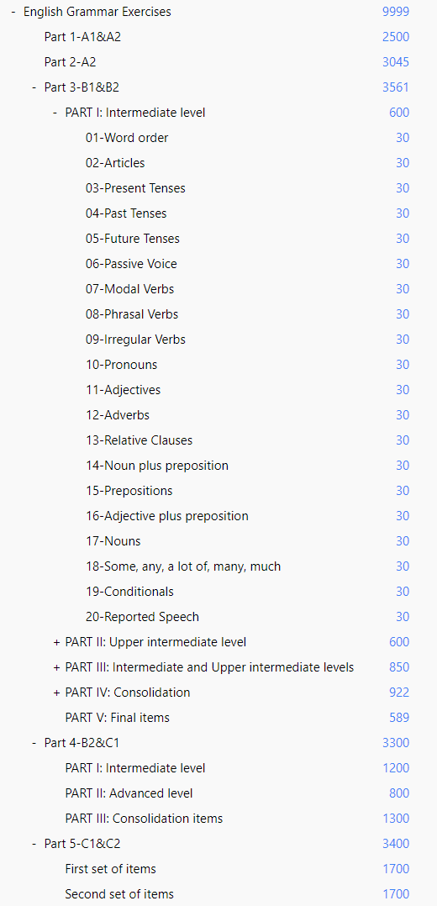This screenshot has width=437, height=906.
Task: Collapse PART I: Intermediate level under Part 3
Action: 55,113
